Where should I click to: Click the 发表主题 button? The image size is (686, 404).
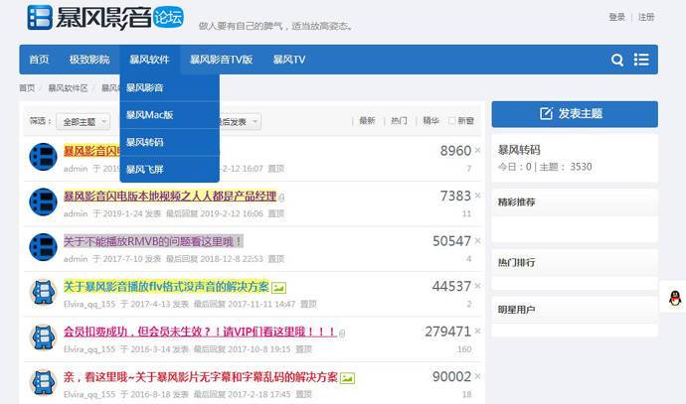pos(575,114)
